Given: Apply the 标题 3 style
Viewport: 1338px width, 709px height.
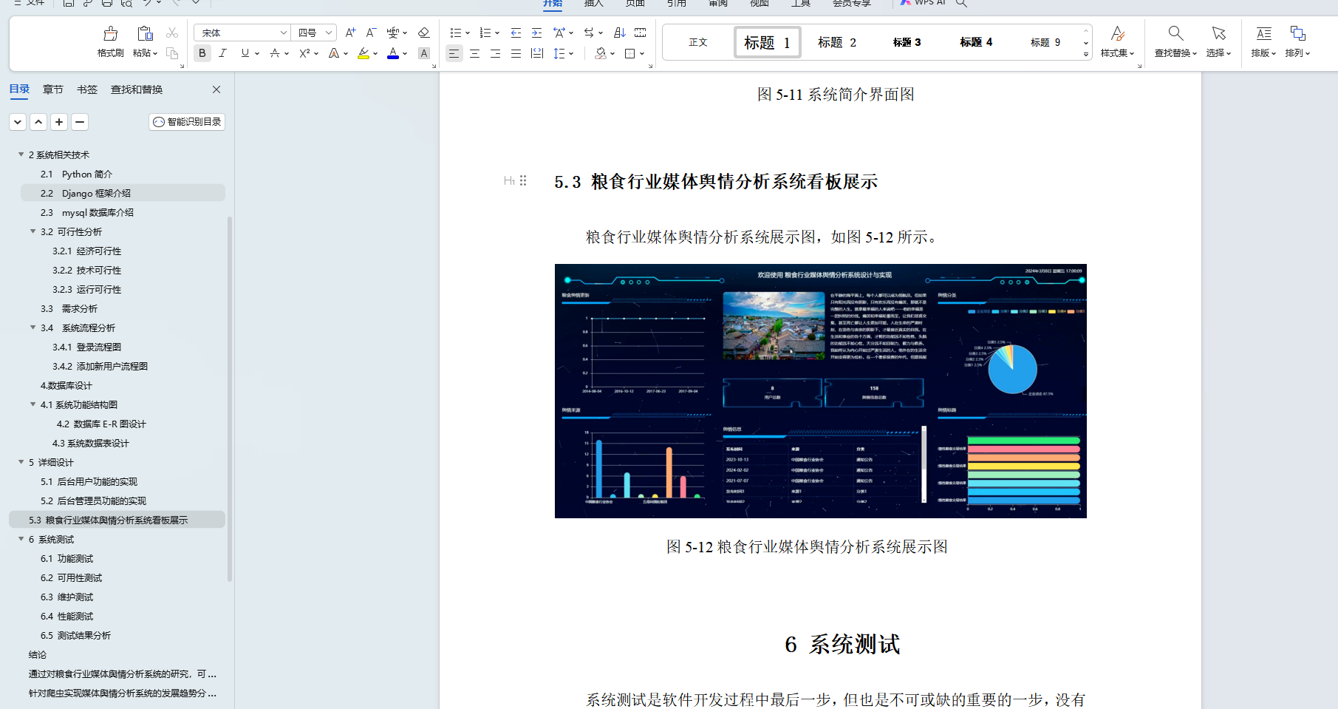Looking at the screenshot, I should [907, 42].
